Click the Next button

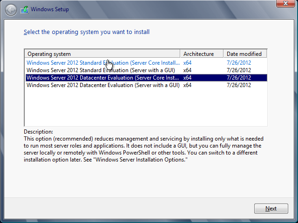tap(271, 209)
